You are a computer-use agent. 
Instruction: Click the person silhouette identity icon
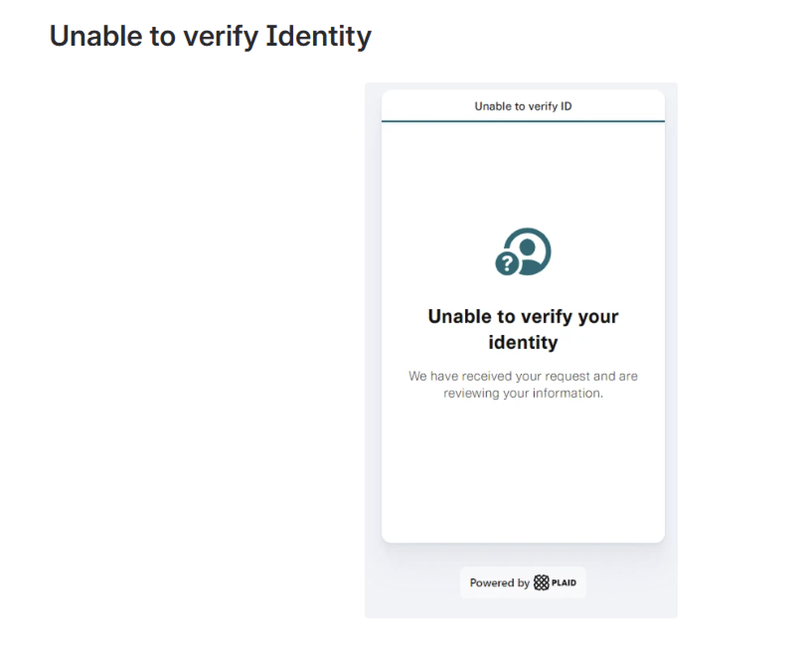[528, 250]
